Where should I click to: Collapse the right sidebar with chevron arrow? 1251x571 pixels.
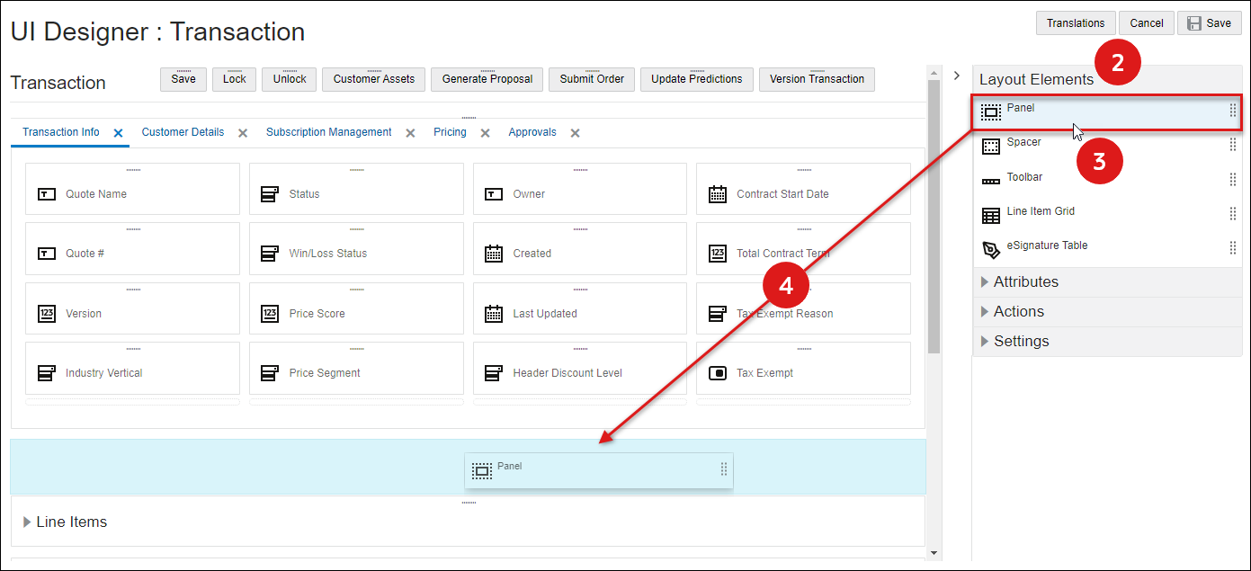click(957, 76)
